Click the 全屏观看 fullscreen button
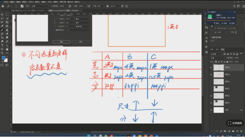This screenshot has height=137, width=245. pos(235,123)
